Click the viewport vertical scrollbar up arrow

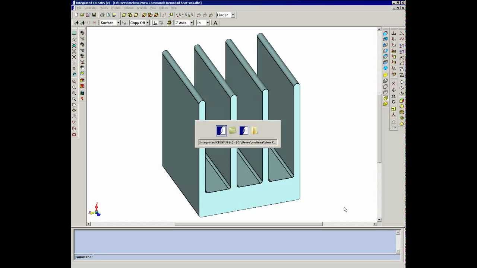tap(379, 29)
